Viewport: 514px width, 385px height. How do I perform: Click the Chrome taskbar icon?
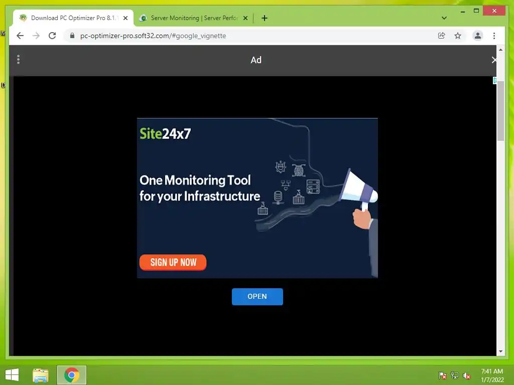[x=72, y=375]
